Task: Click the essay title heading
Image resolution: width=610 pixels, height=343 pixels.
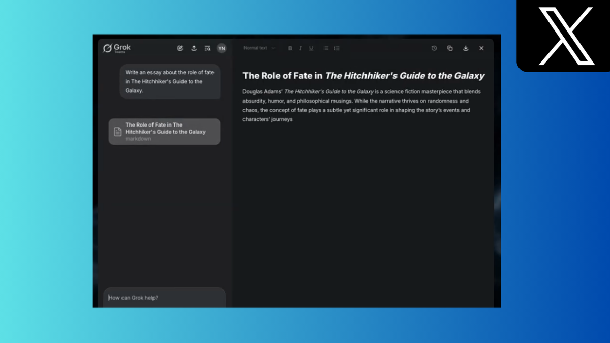Action: click(363, 75)
